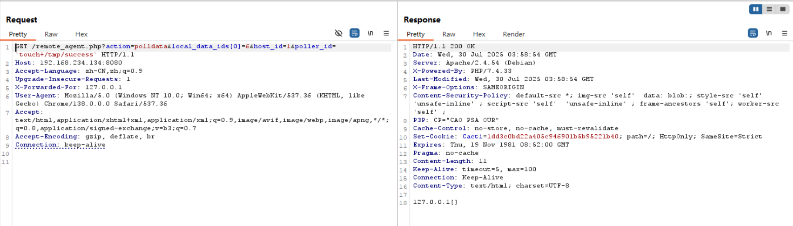The image size is (793, 226).
Task: Select the Hex tab in Request
Action: (81, 34)
